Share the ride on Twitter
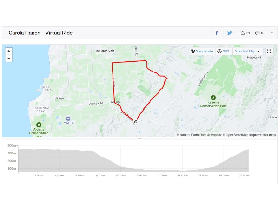279x209 pixels. (229, 33)
